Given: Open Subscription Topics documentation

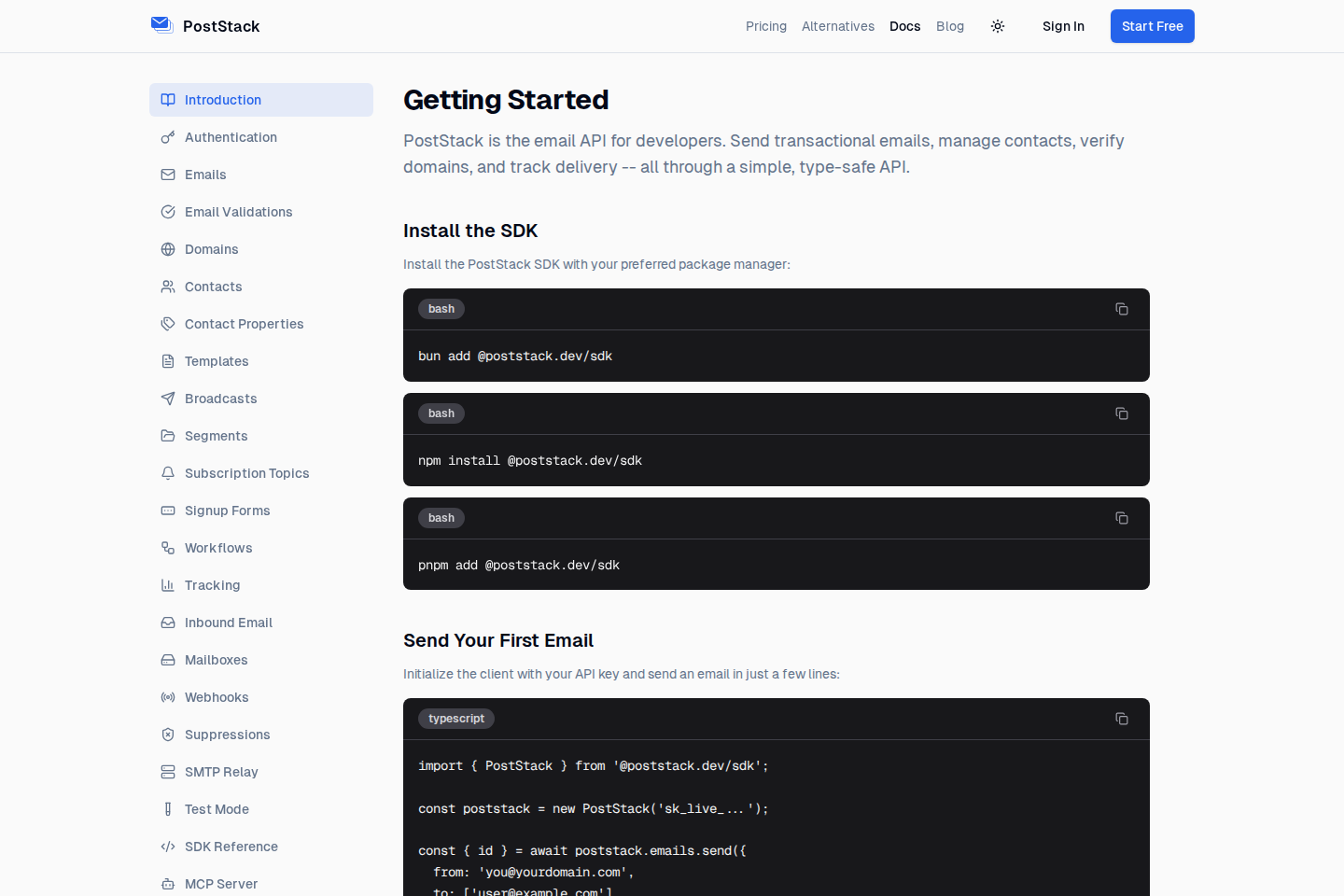Looking at the screenshot, I should [261, 473].
